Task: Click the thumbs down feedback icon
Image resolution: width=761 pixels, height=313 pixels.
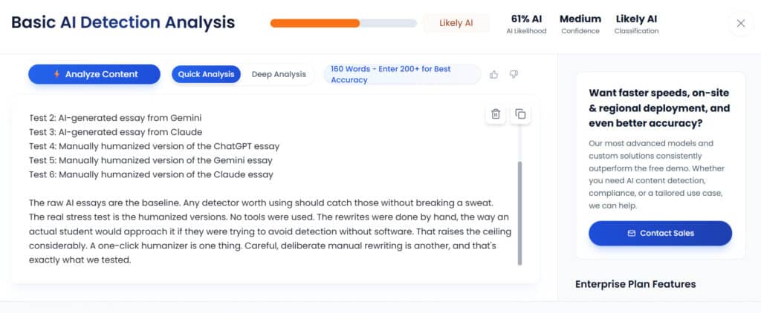Action: point(514,74)
